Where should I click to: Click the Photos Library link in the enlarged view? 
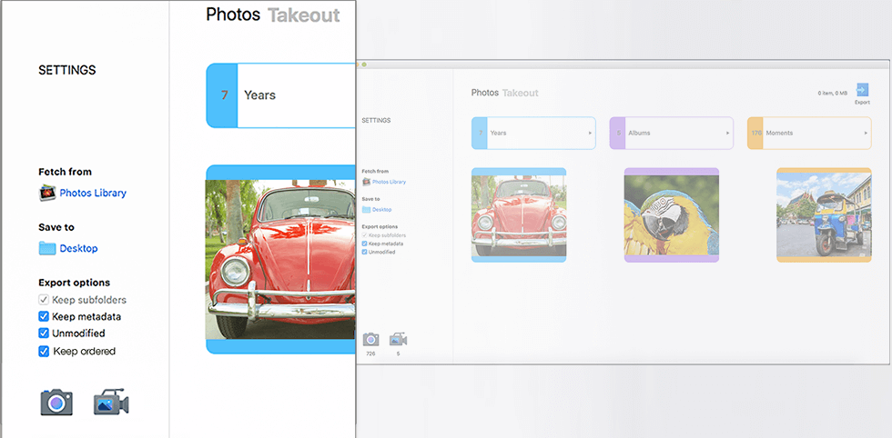tap(93, 194)
